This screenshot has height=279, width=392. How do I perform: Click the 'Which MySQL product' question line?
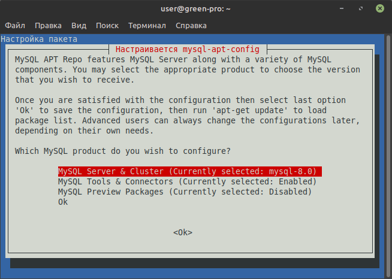click(122, 151)
